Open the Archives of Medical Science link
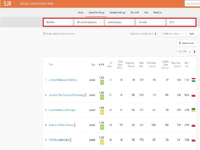Screen dimensions: 200x150 (x=61, y=125)
